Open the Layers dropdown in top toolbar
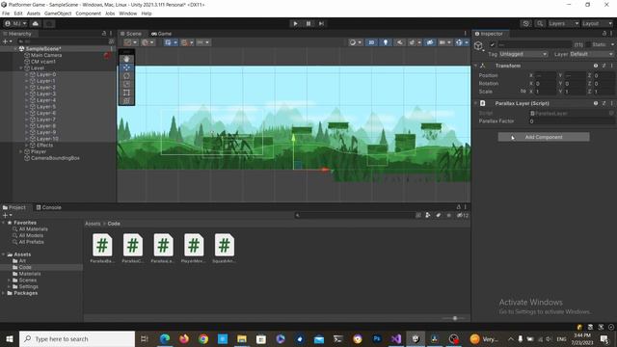 click(563, 23)
